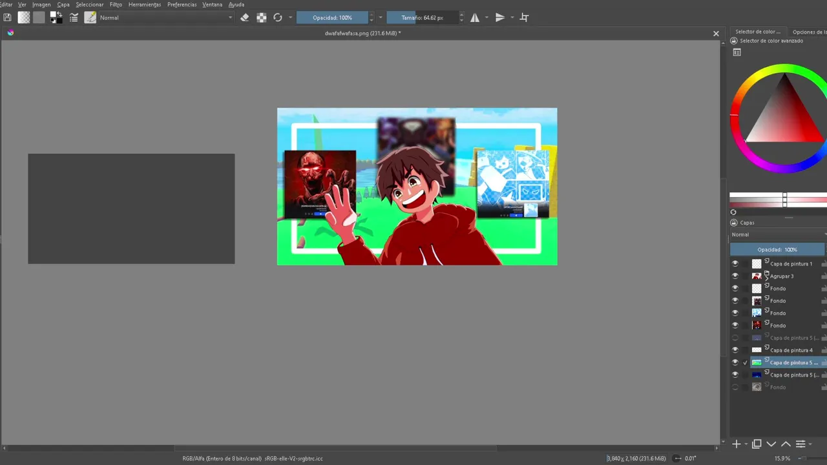Move layer up with the up chevron
This screenshot has height=465, width=827.
click(x=786, y=444)
